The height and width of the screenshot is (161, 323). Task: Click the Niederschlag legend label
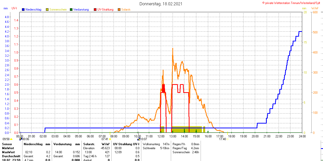(x=33, y=10)
